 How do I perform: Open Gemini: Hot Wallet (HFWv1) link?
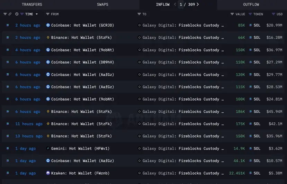pyautogui.click(x=80, y=149)
